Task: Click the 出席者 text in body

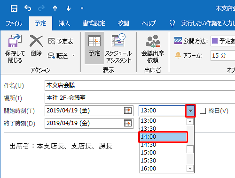Action: (61, 146)
